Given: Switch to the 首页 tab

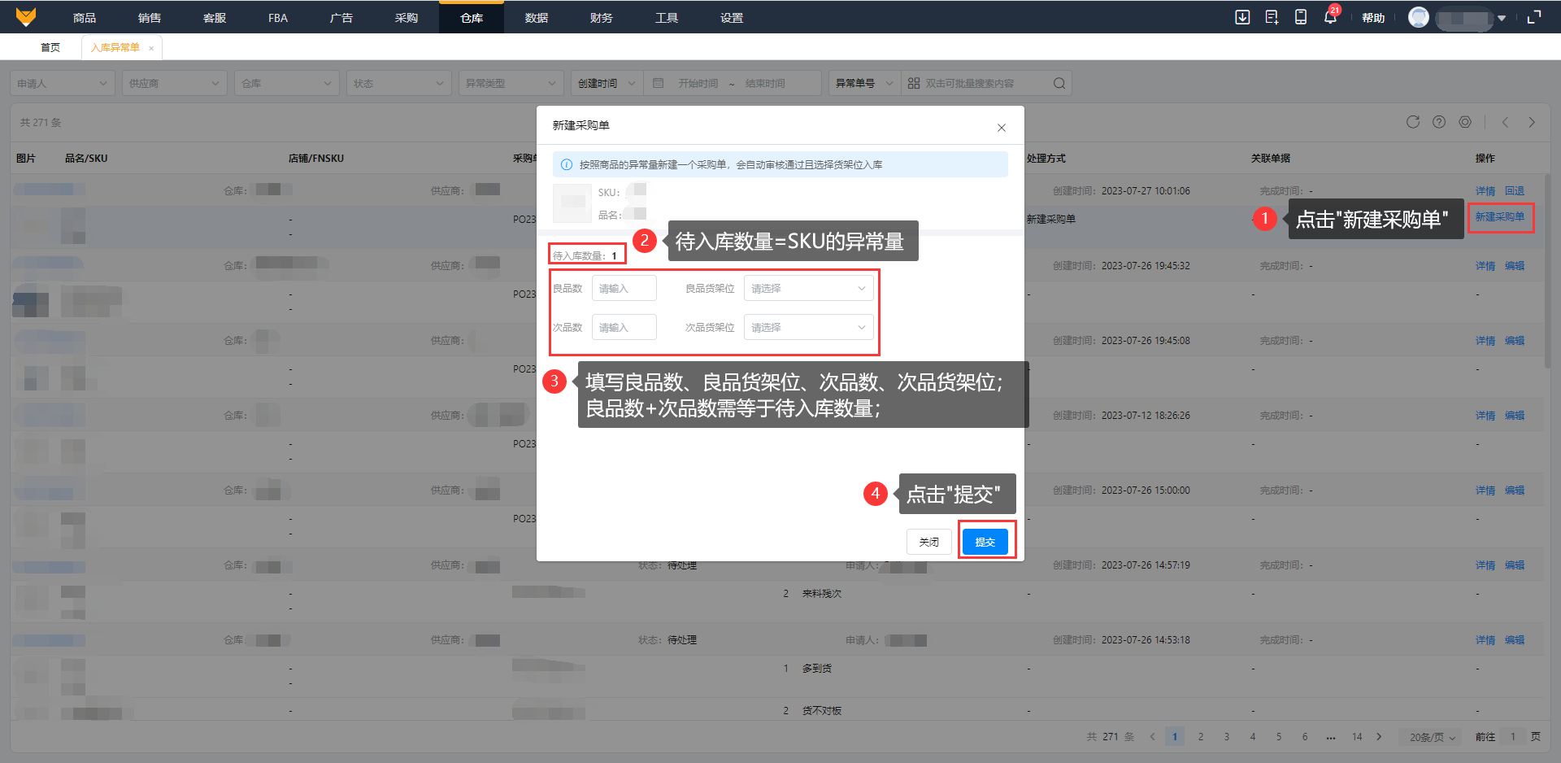Looking at the screenshot, I should click(x=50, y=47).
